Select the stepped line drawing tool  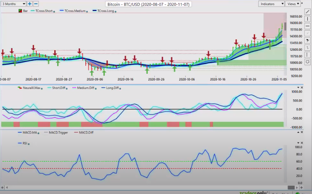click(x=308, y=48)
